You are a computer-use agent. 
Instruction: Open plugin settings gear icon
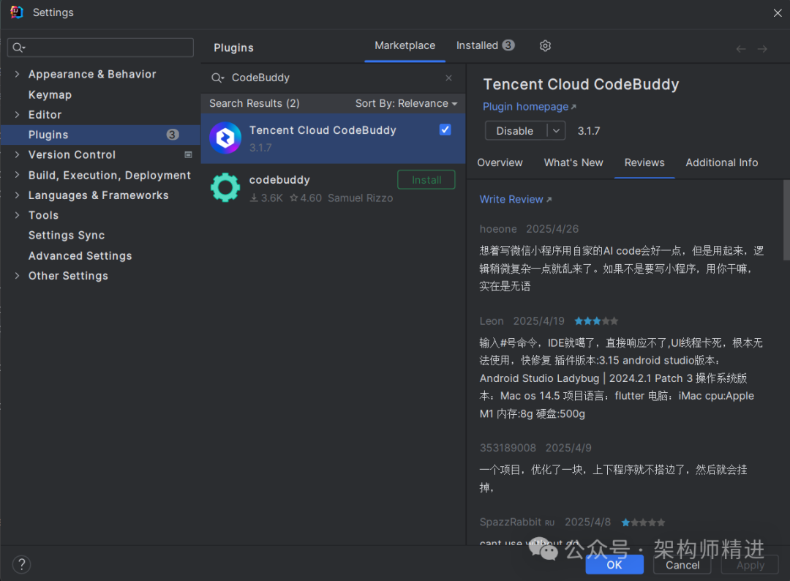(x=545, y=46)
